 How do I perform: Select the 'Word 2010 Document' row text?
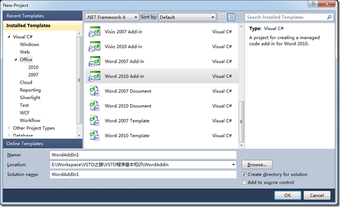pyautogui.click(x=128, y=106)
